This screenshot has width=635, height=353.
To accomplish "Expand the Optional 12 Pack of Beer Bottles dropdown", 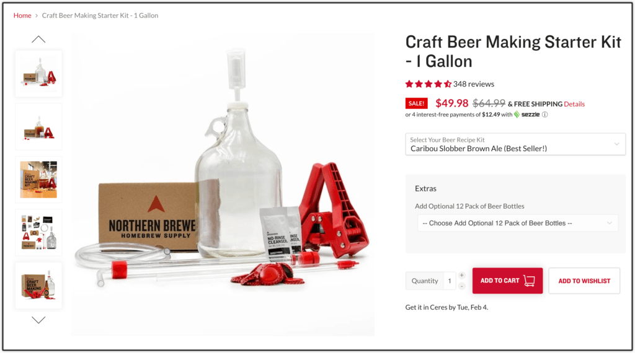I will click(518, 223).
